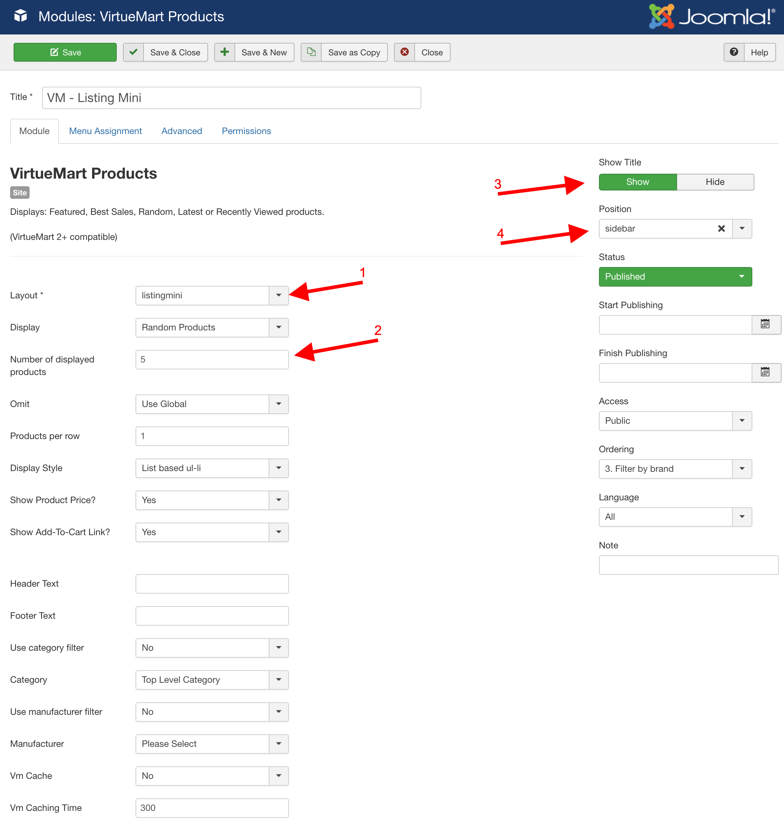Open the Vm Cache dropdown
The width and height of the screenshot is (784, 829).
pos(212,776)
